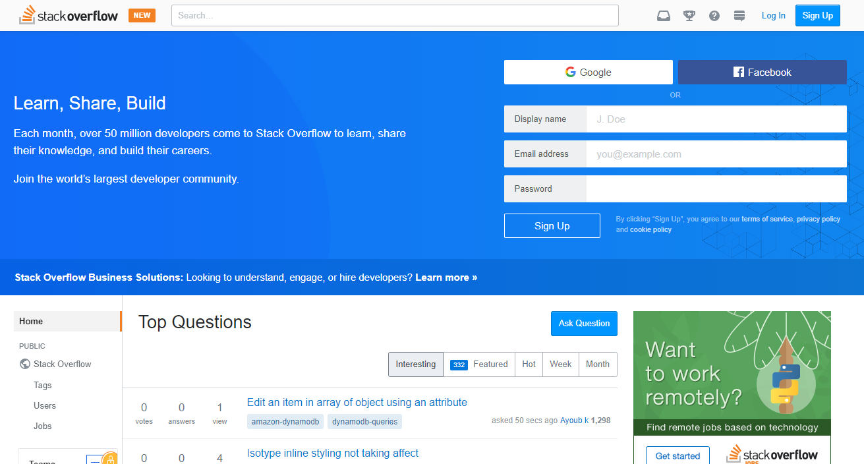Click Get started in jobs ad
Viewport: 864px width, 464px height.
[678, 455]
